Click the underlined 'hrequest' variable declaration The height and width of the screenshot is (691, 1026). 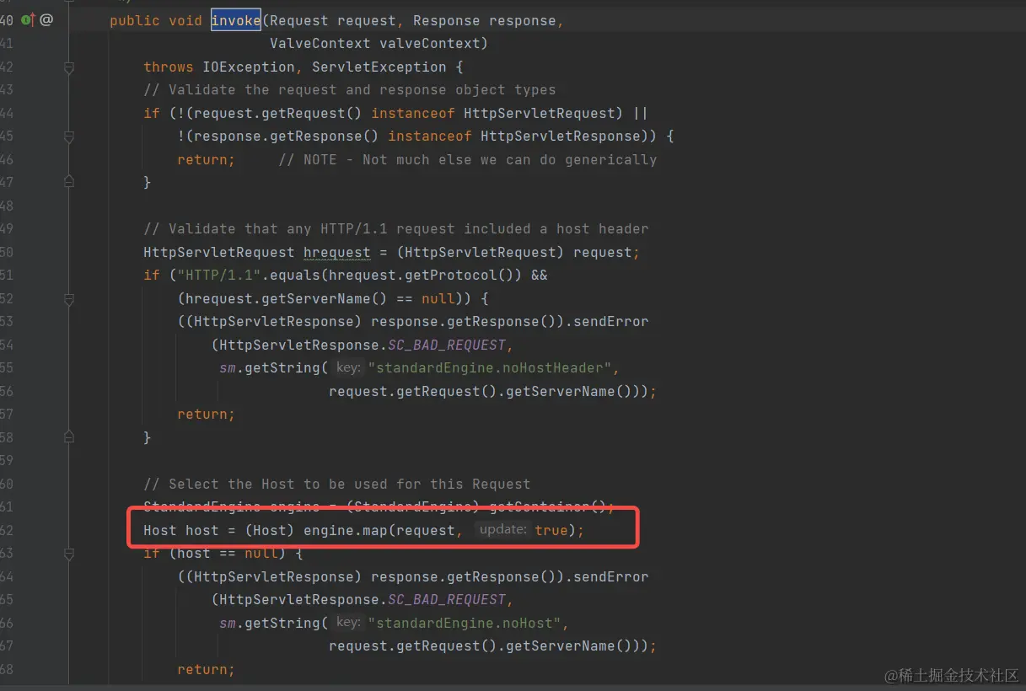[337, 252]
